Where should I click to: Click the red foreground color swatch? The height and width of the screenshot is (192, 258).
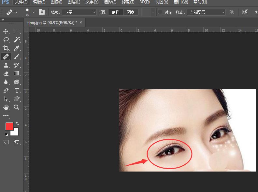coord(9,126)
